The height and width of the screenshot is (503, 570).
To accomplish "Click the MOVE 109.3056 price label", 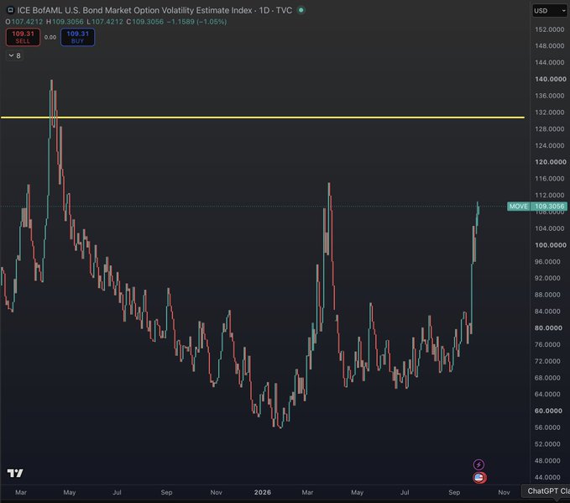I will point(537,207).
